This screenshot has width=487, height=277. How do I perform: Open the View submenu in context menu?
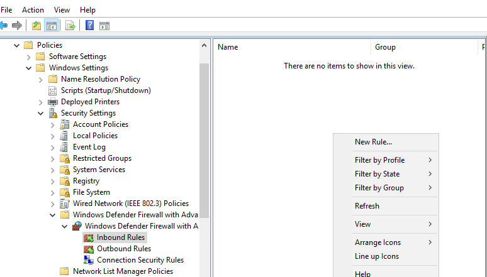click(x=386, y=224)
